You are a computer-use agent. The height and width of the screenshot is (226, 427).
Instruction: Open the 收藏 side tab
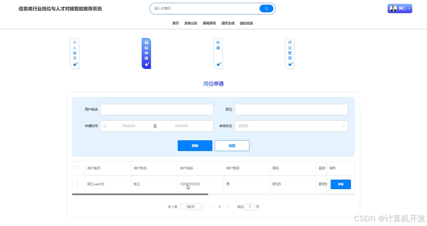(x=218, y=53)
